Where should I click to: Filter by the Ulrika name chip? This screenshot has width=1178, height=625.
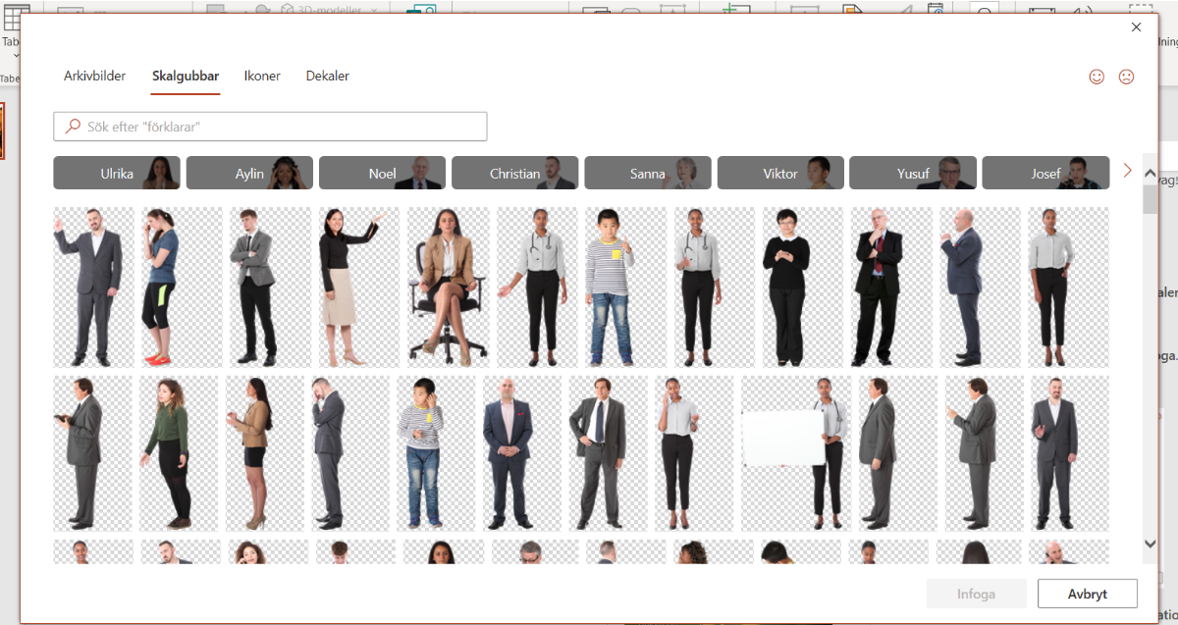(x=117, y=174)
